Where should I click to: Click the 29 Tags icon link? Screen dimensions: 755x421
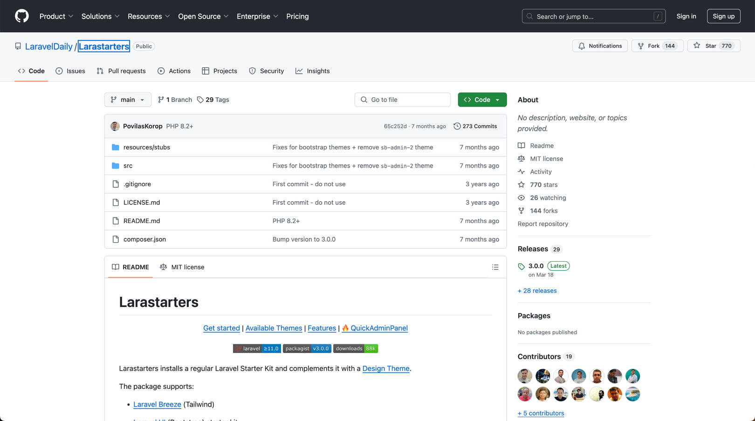click(x=200, y=100)
